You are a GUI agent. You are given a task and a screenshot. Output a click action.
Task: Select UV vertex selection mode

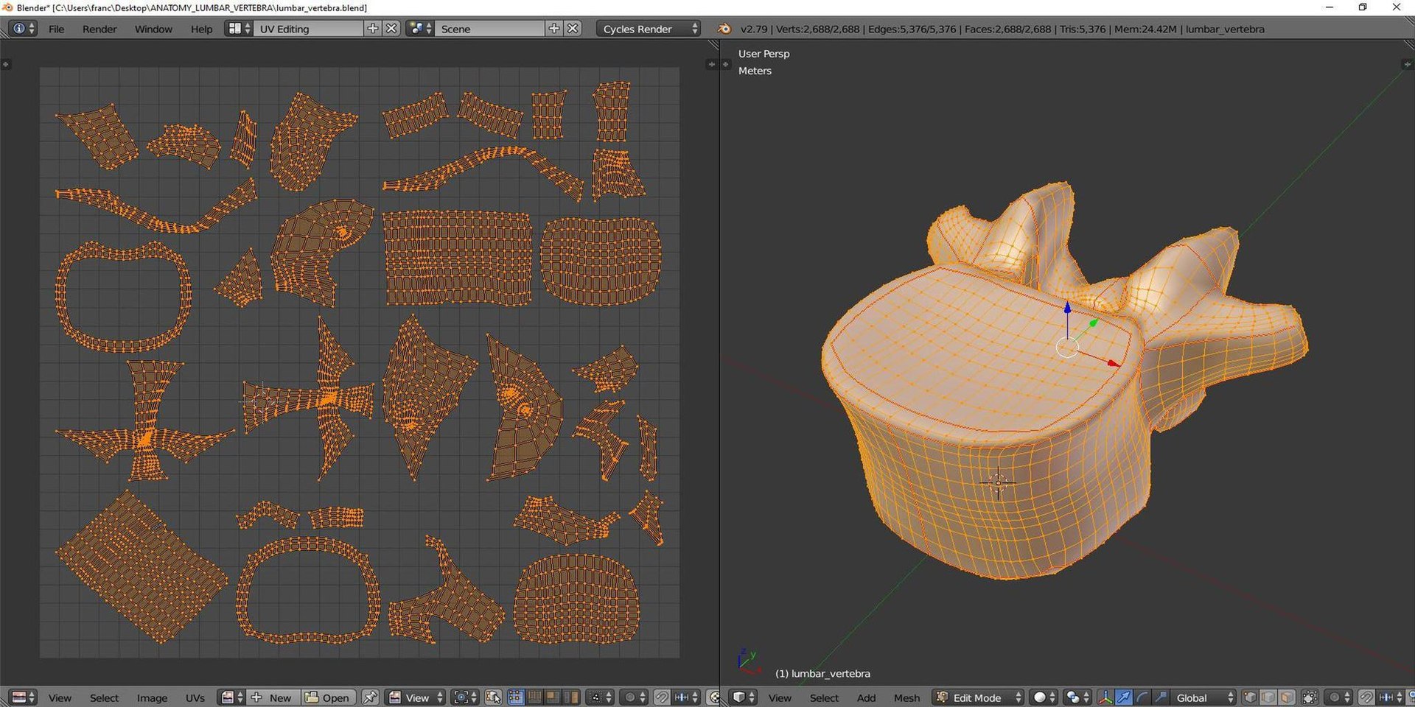click(517, 697)
